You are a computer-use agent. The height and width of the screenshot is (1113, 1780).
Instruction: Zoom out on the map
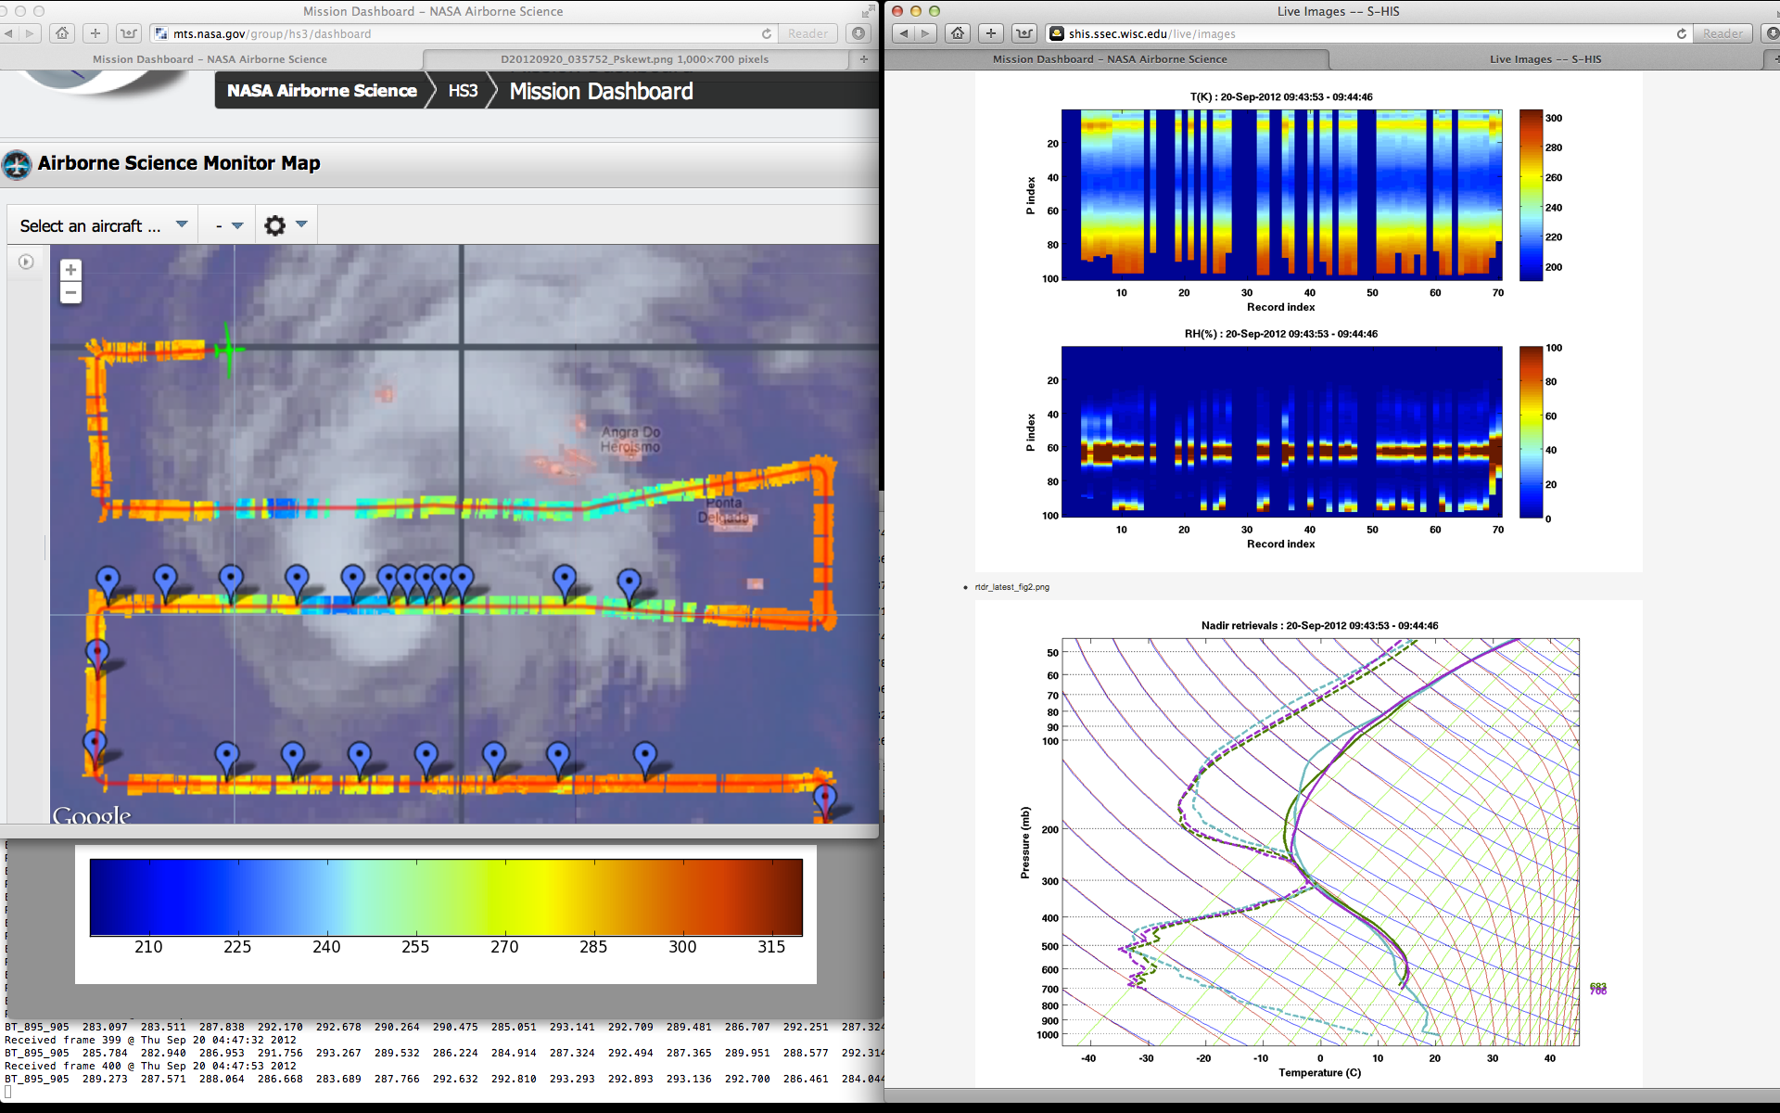(x=70, y=293)
